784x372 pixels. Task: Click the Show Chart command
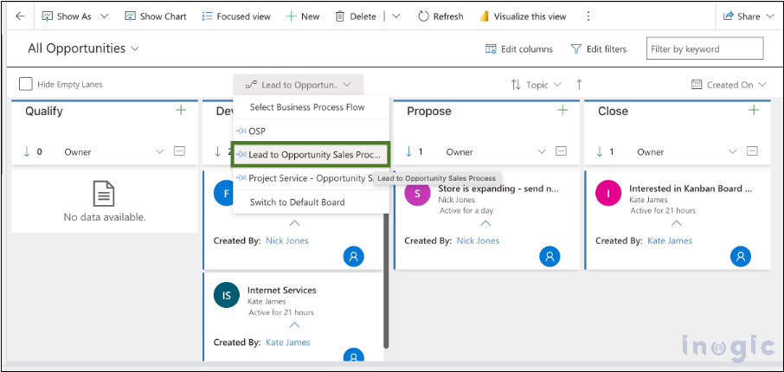pyautogui.click(x=156, y=16)
